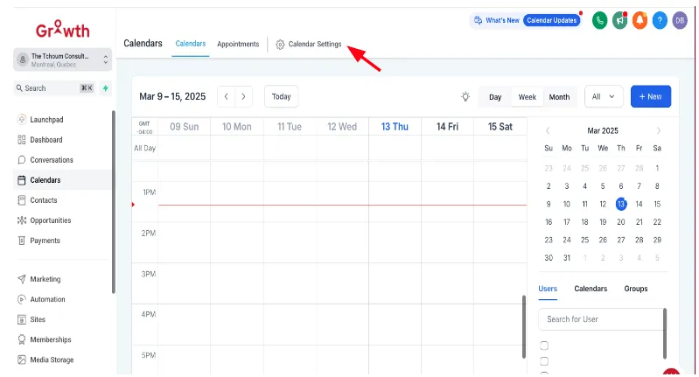Open the megaphone announcements icon
The image size is (699, 377).
click(x=619, y=20)
